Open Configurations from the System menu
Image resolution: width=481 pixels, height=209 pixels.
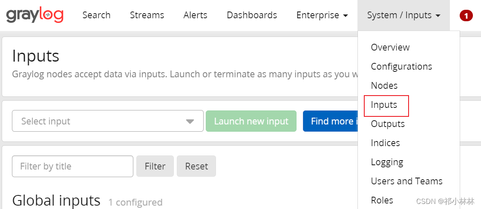[402, 66]
